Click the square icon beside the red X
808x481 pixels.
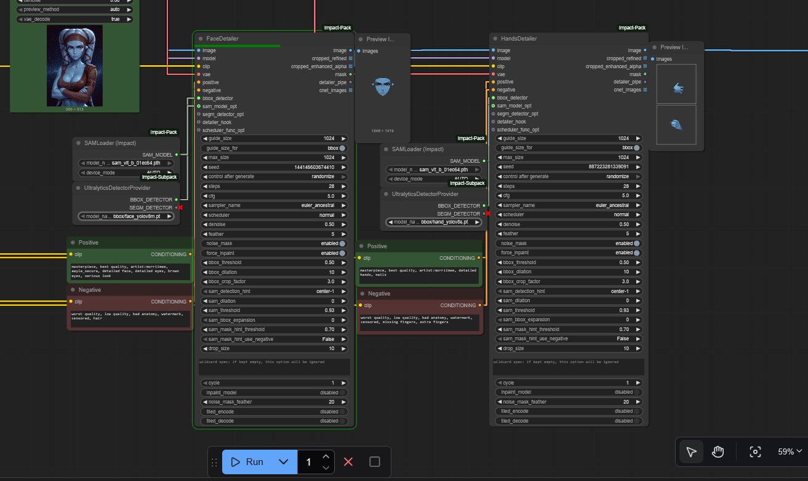click(x=375, y=462)
